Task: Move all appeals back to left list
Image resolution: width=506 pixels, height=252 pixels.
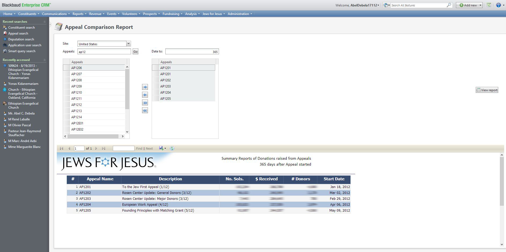Action: point(145,110)
